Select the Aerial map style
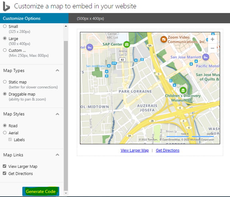Screen dimensions: 230x197 click(x=5, y=133)
